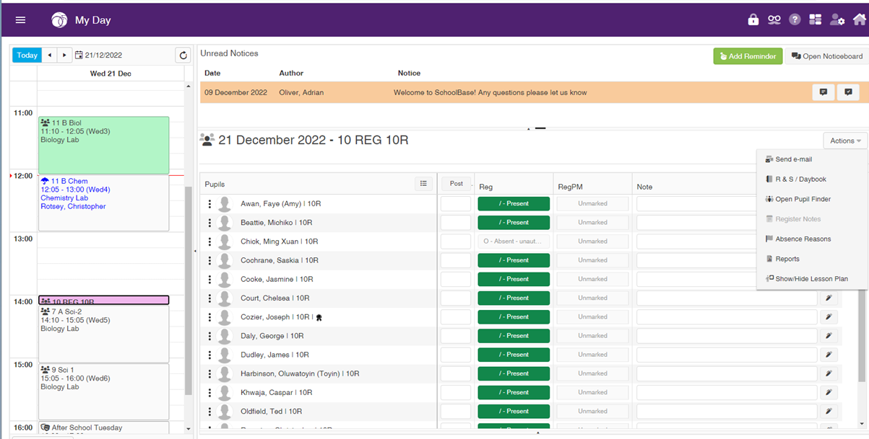Viewport: 869px width, 439px height.
Task: Reply to Adrian Oliver's welcome notice
Action: pos(823,92)
